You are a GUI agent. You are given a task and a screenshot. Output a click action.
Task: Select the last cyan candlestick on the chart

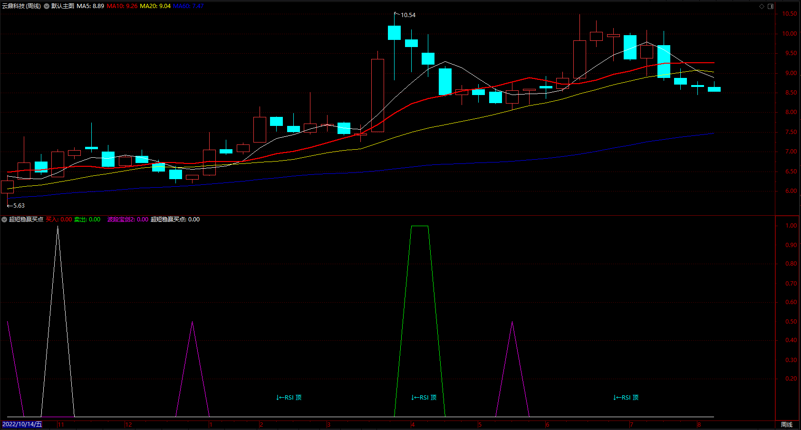pos(714,89)
